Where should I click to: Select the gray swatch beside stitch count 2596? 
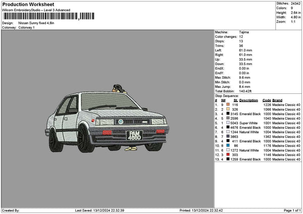[x=228, y=118]
